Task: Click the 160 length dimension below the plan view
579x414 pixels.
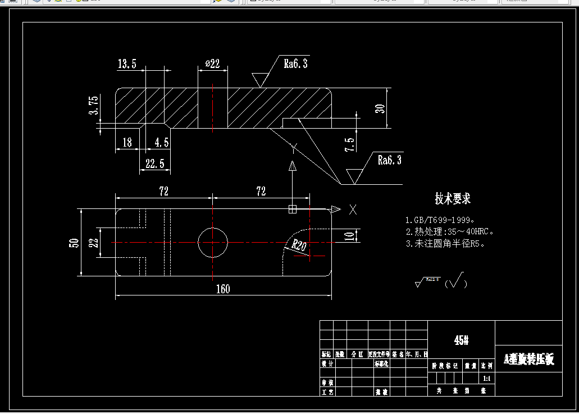Action: coord(222,289)
